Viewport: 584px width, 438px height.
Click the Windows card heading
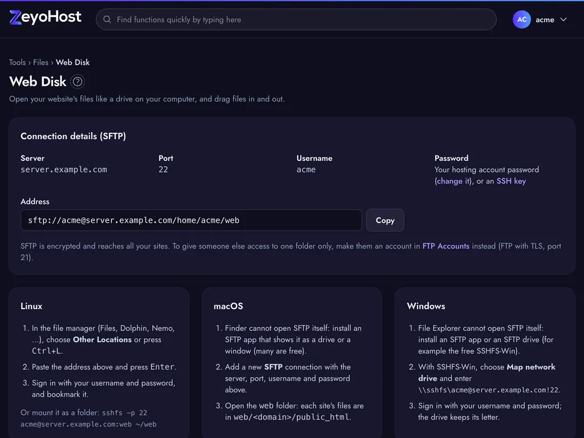(425, 306)
